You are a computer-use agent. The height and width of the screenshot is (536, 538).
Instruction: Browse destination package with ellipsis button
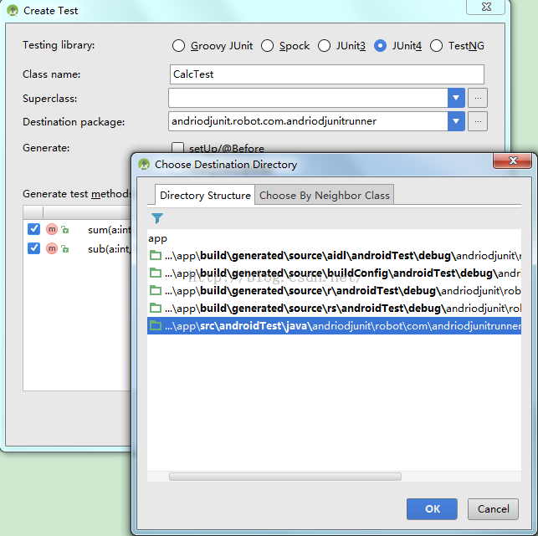[478, 121]
